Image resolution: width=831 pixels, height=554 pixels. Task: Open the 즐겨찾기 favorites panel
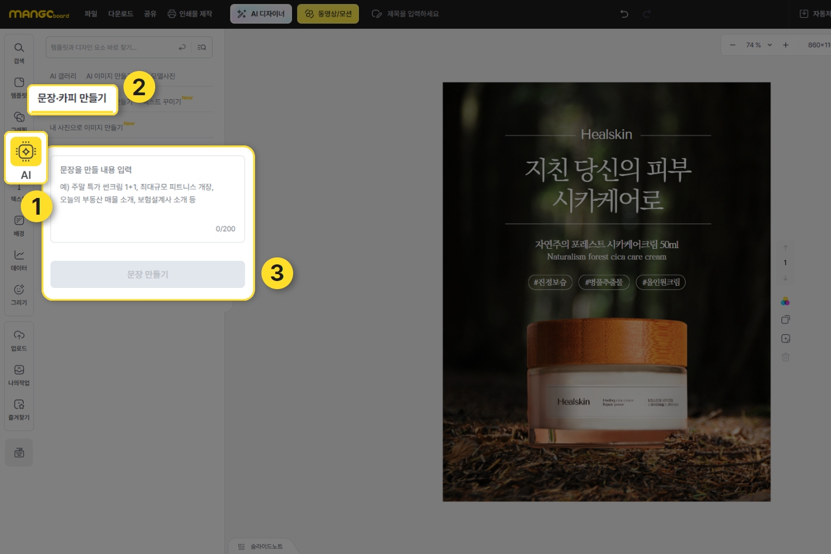(x=19, y=410)
